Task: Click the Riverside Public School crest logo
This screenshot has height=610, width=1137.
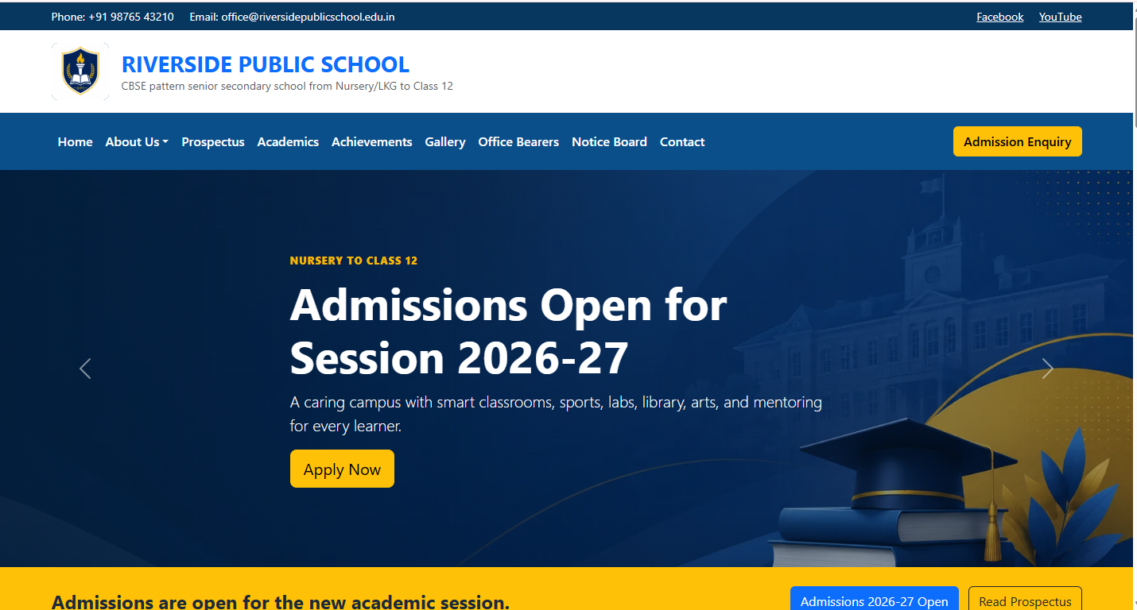Action: (80, 71)
